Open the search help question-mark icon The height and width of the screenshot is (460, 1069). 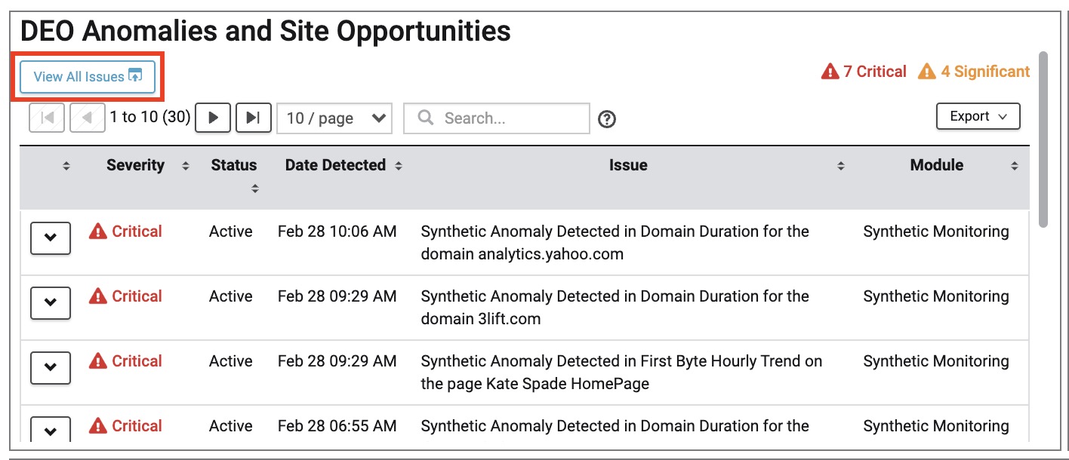[x=607, y=119]
